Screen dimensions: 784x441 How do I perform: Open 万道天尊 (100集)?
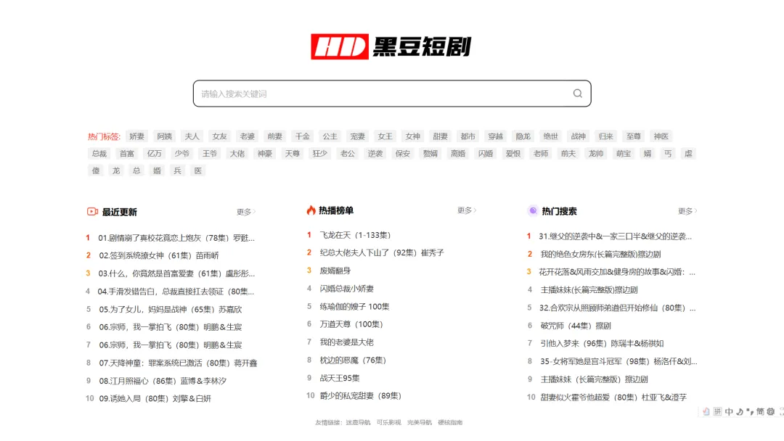click(x=351, y=324)
